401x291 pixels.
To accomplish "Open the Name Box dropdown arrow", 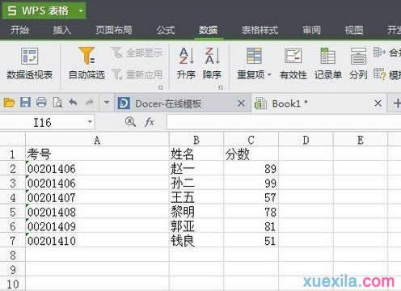I will point(90,122).
